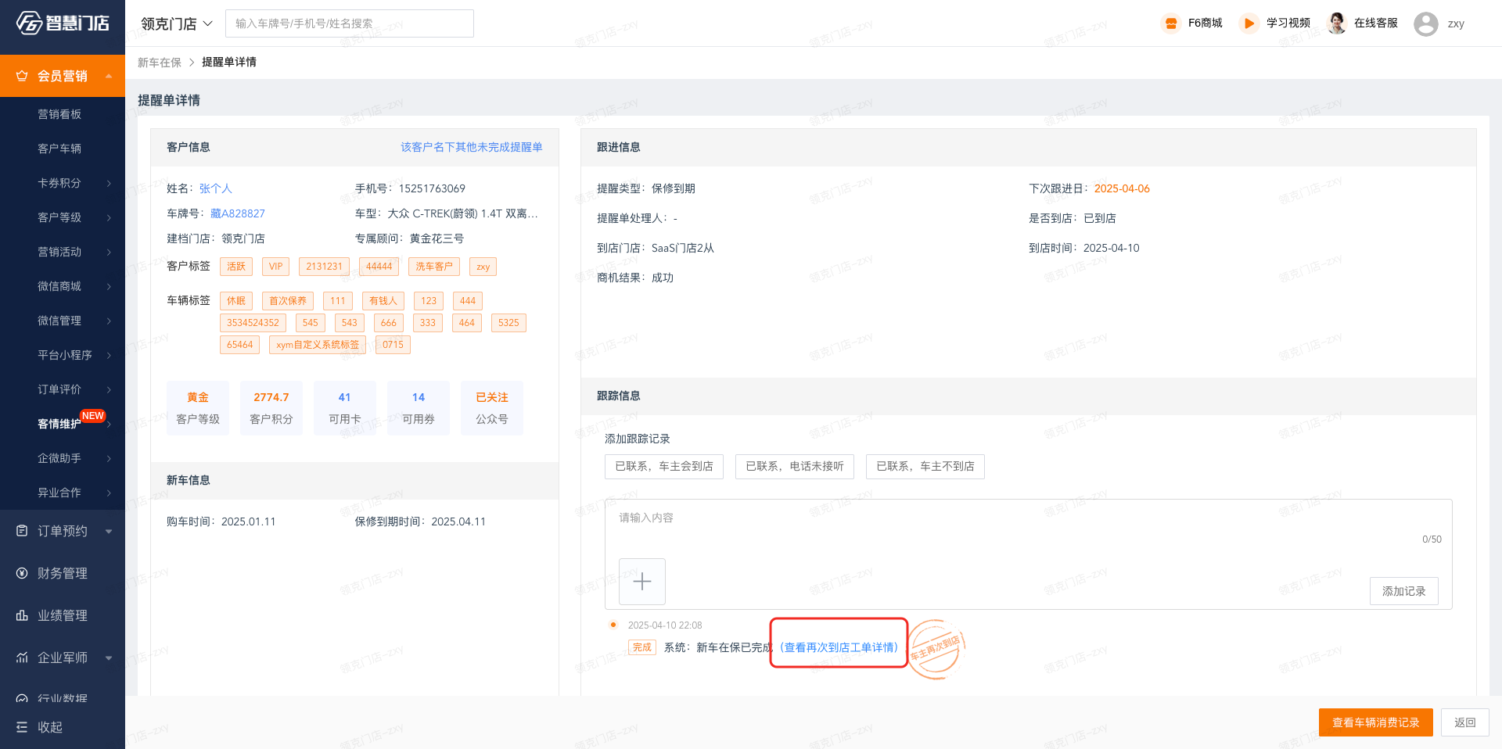
Task: Open 查看再次到店工单详情 link
Action: click(839, 647)
